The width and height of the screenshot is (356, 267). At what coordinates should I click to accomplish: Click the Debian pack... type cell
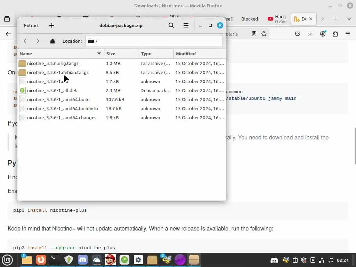[x=155, y=91]
